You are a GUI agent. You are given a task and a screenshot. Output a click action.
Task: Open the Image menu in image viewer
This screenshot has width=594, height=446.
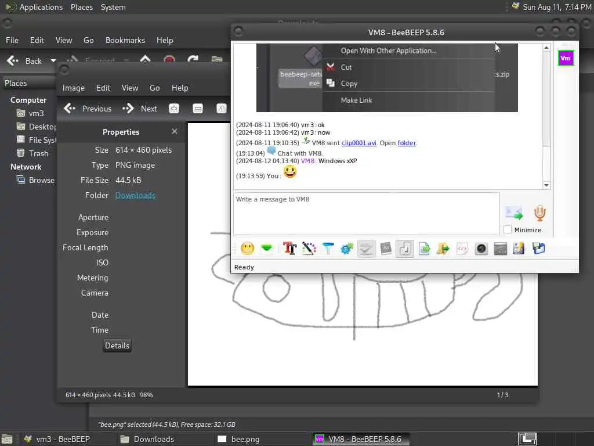[74, 88]
